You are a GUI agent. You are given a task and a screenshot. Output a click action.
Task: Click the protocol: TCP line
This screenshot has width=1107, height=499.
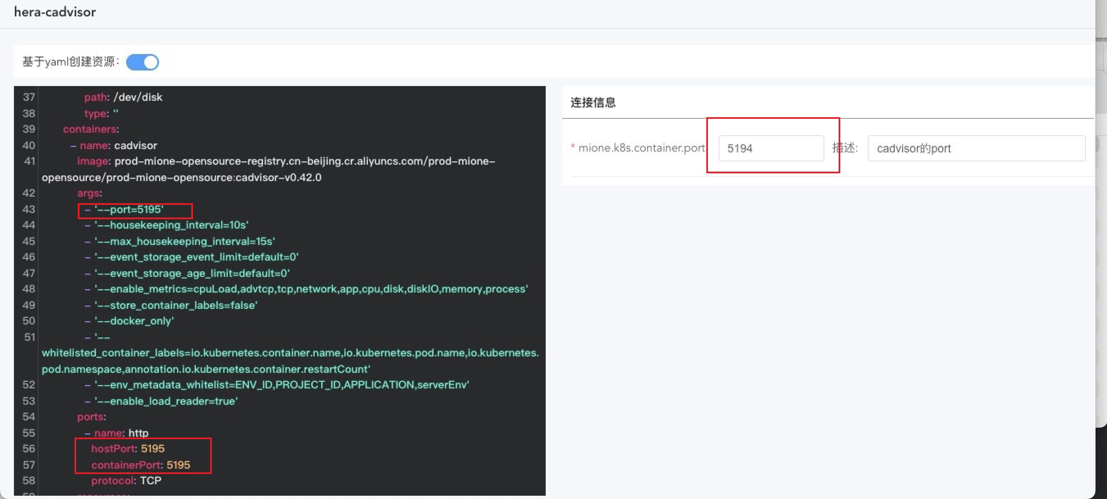tap(126, 481)
